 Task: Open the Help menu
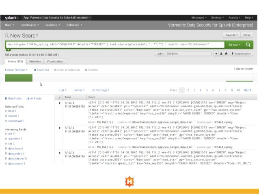tap(249, 18)
